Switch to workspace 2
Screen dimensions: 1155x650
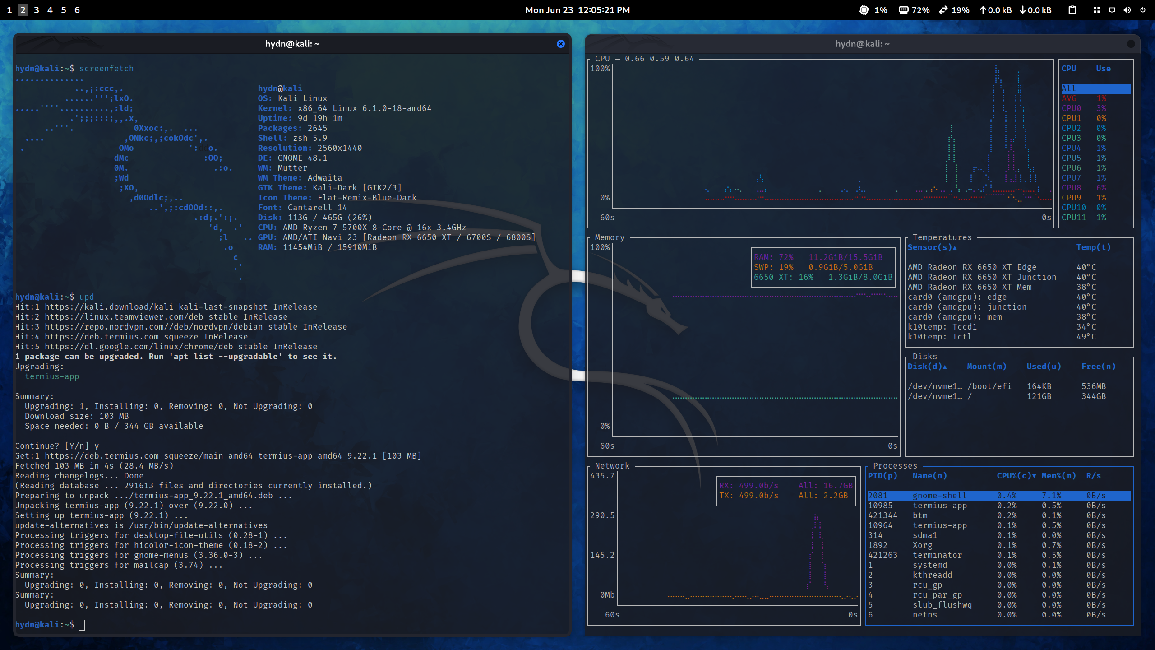tap(23, 10)
